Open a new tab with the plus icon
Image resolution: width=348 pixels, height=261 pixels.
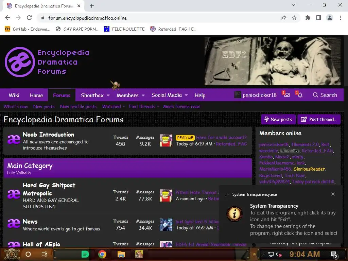(92, 6)
